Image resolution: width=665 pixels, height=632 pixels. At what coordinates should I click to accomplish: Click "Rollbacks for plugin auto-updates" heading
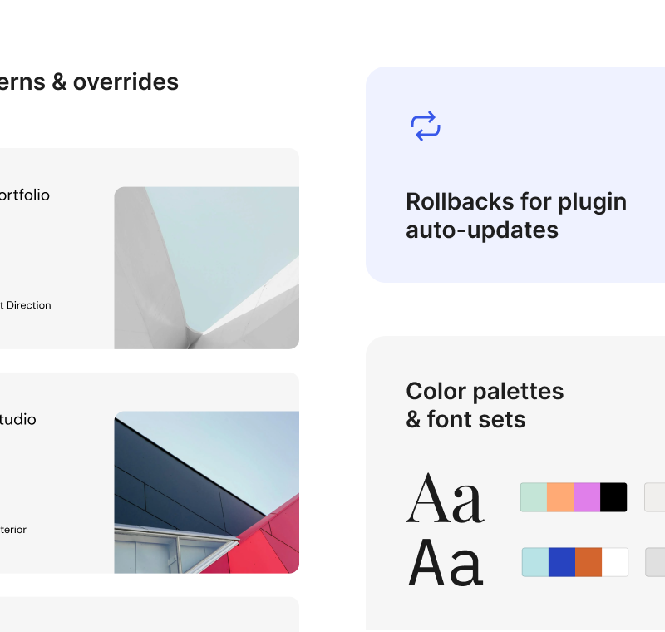515,215
